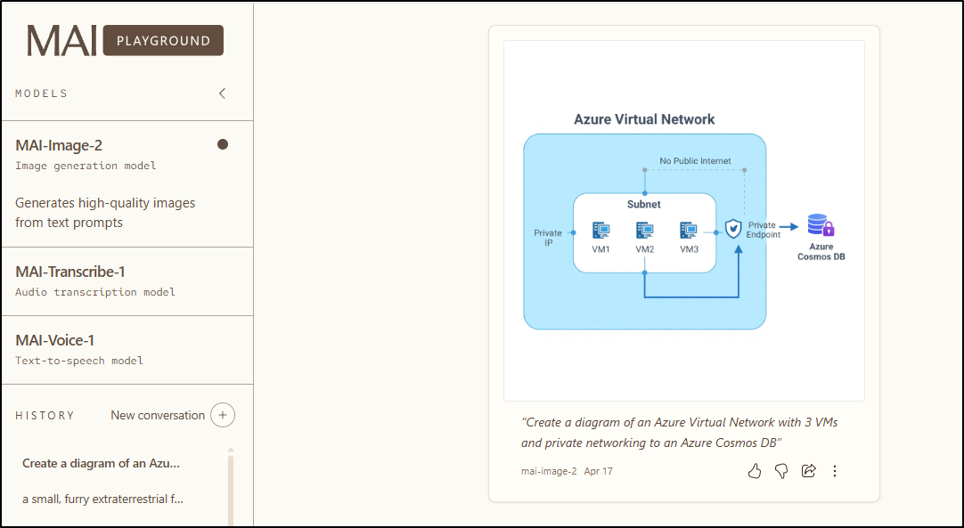
Task: Open the 'Create a diagram of an Azu...' history item
Action: tap(102, 463)
